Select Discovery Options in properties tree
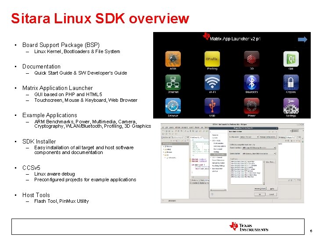 pos(220,146)
